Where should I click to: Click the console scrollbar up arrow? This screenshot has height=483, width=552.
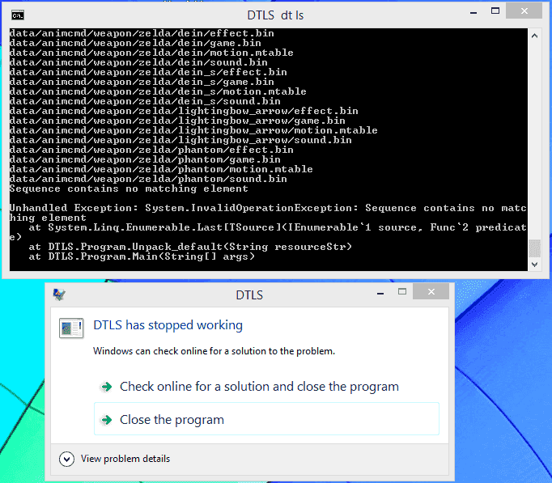[x=534, y=36]
